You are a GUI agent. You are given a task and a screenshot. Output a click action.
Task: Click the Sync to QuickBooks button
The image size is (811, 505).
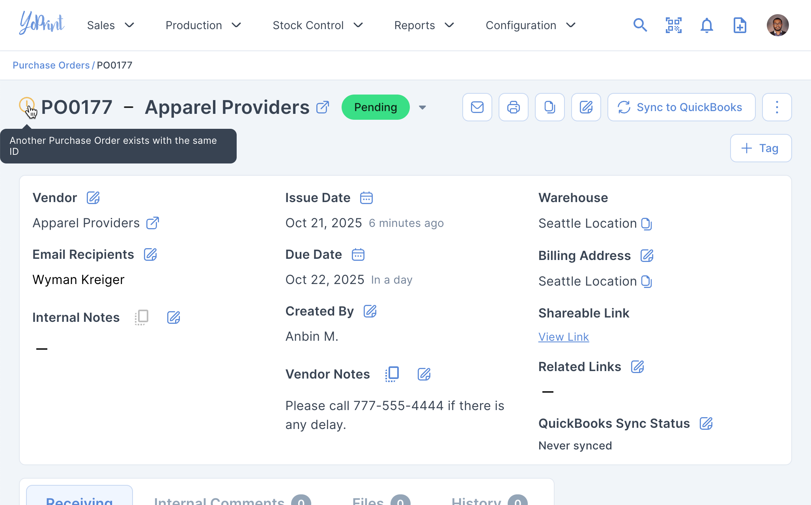tap(681, 107)
